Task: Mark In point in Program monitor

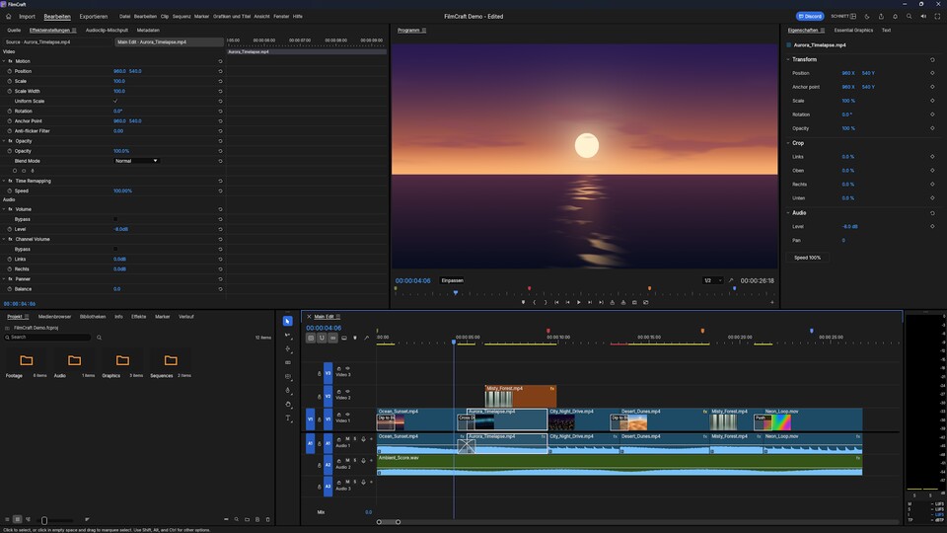Action: [534, 302]
